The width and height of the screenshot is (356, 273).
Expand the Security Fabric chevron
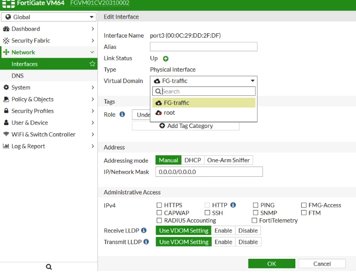coord(93,41)
